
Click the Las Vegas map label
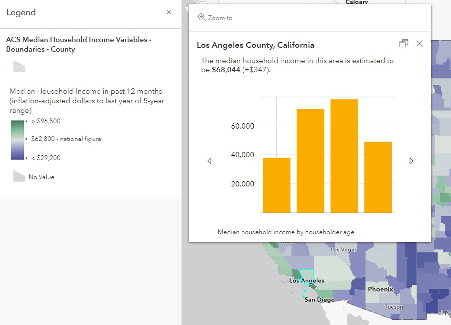coord(344,249)
